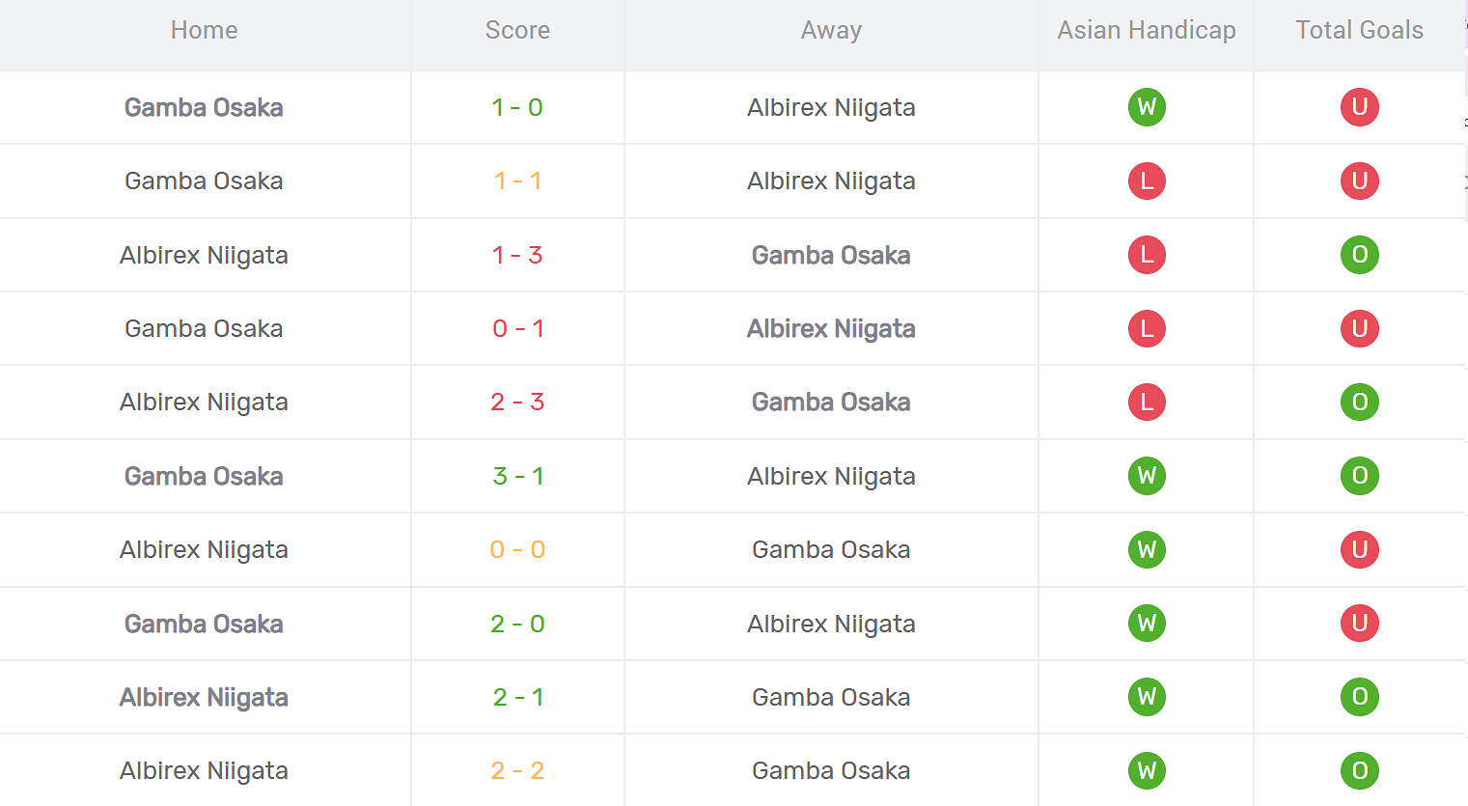This screenshot has height=806, width=1468.
Task: Click the W badge in the 1 - 0 row
Action: (x=1147, y=107)
